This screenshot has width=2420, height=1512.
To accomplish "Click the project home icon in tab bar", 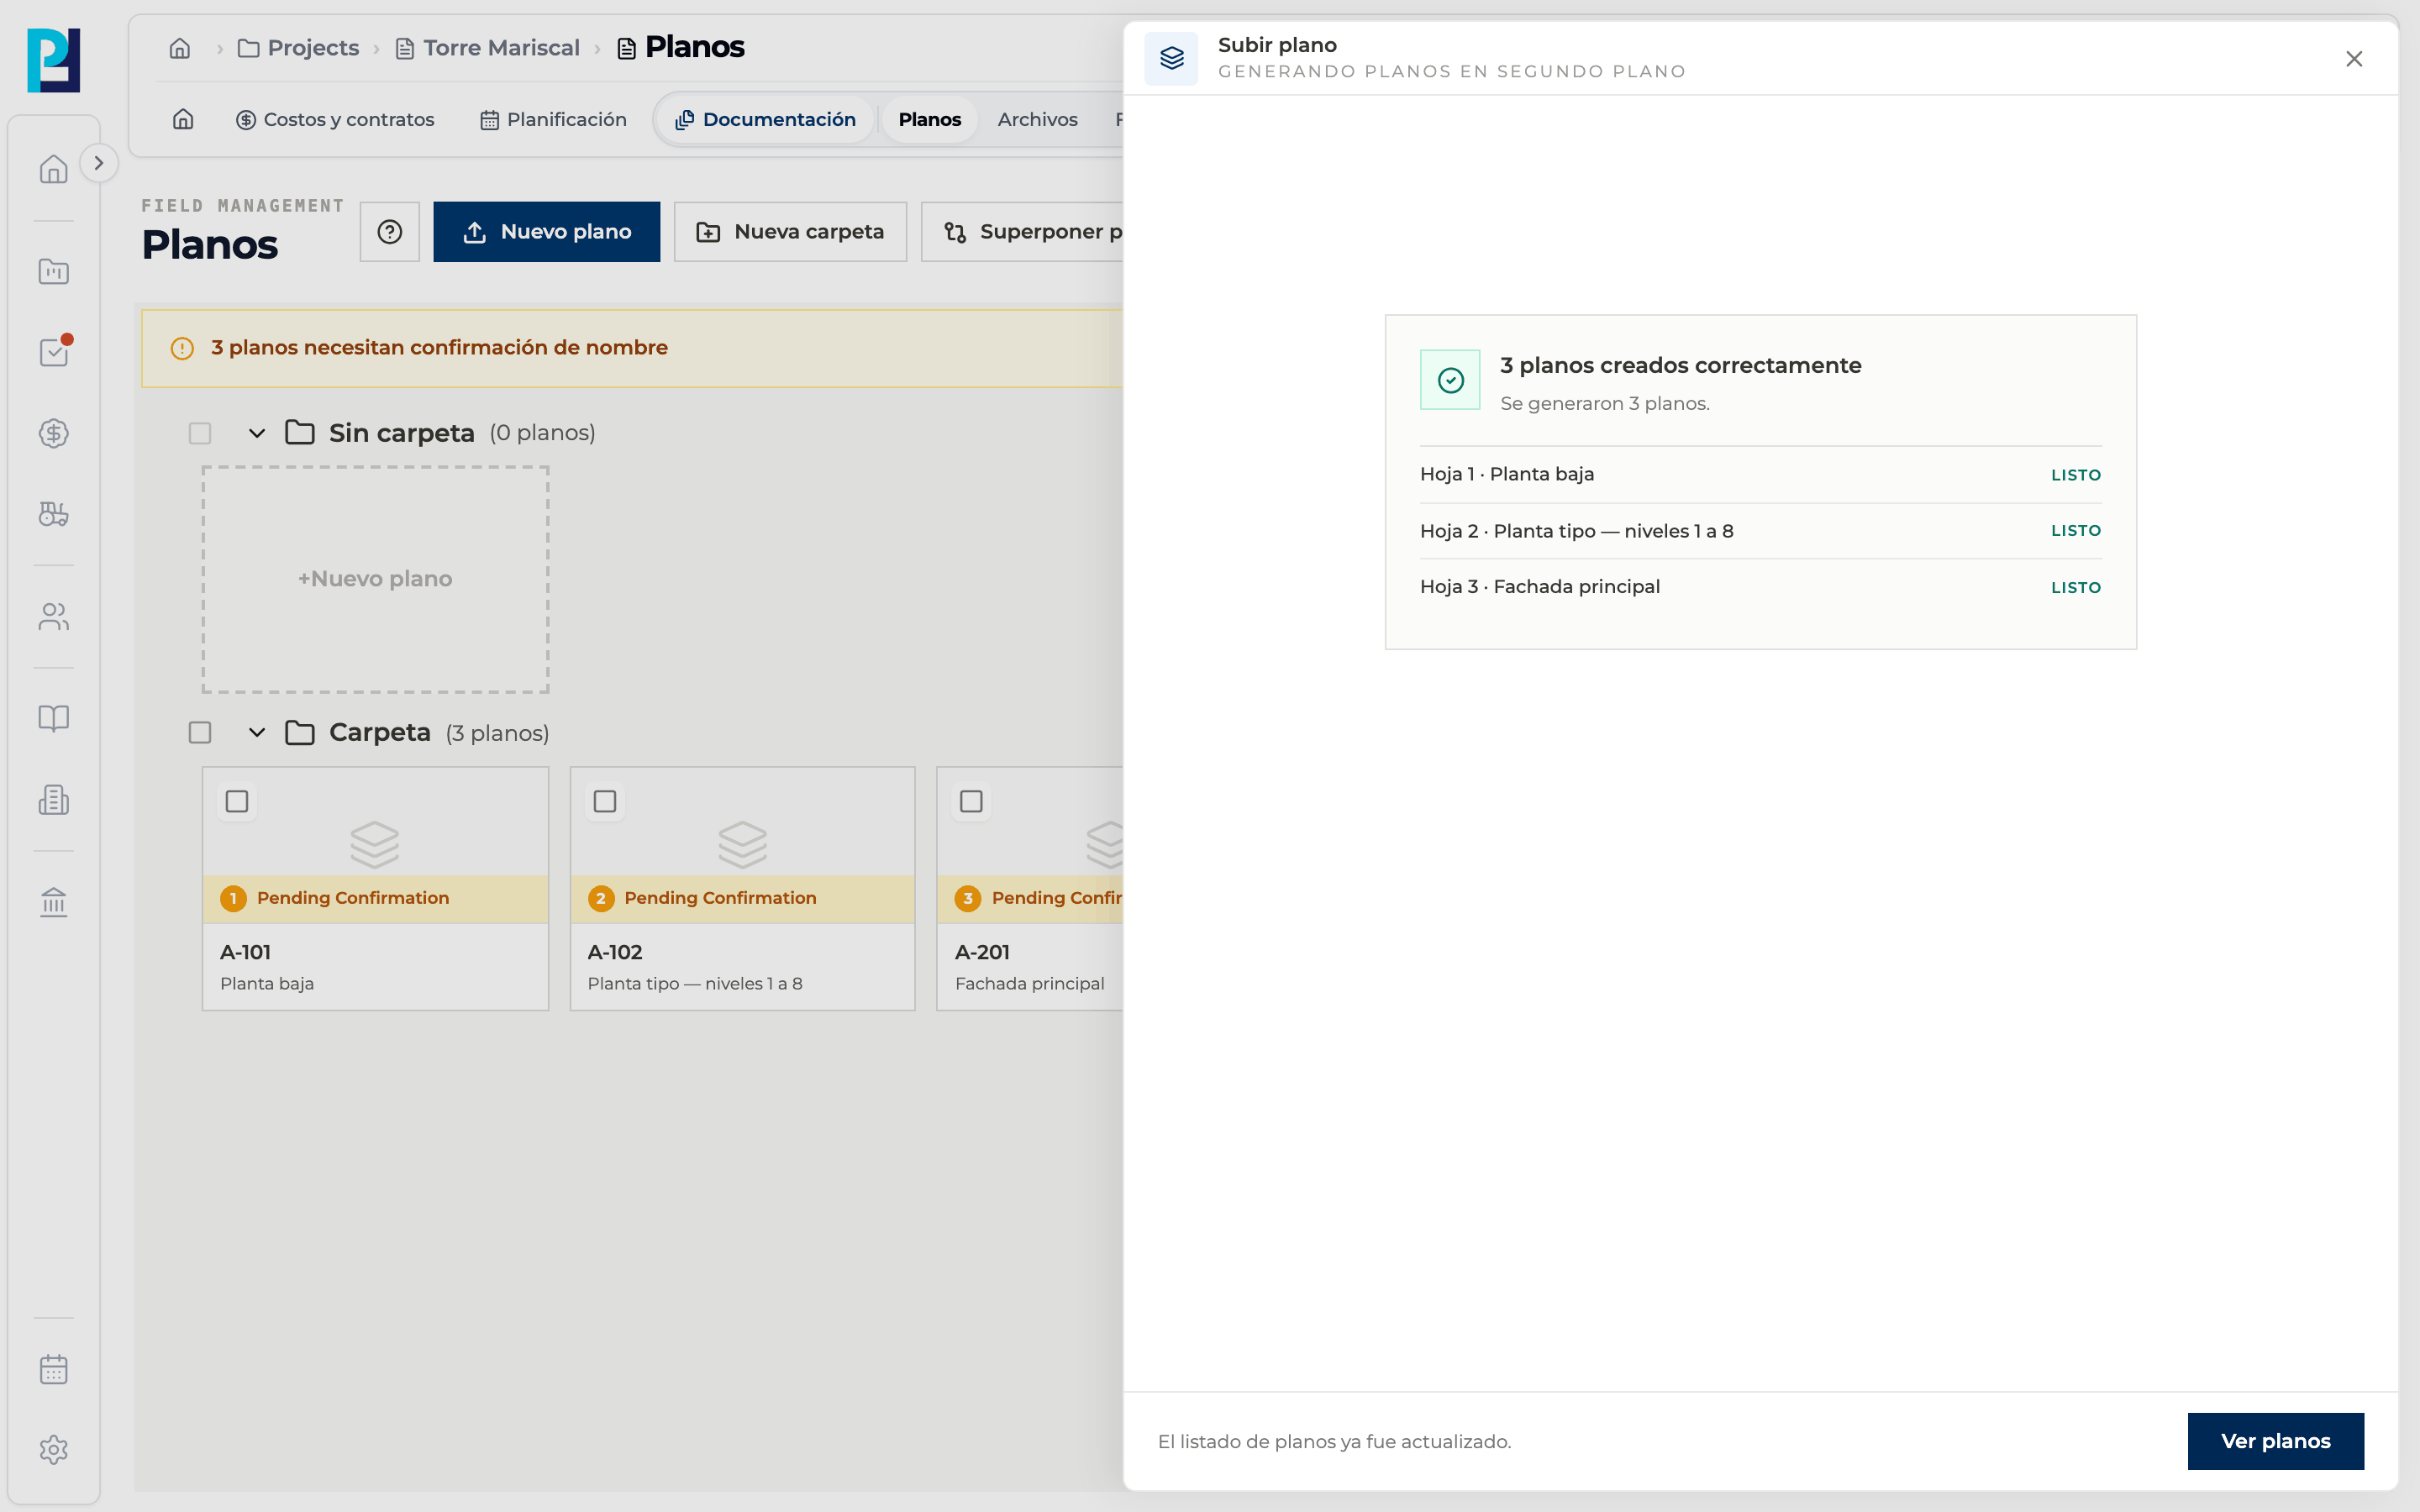I will (183, 119).
